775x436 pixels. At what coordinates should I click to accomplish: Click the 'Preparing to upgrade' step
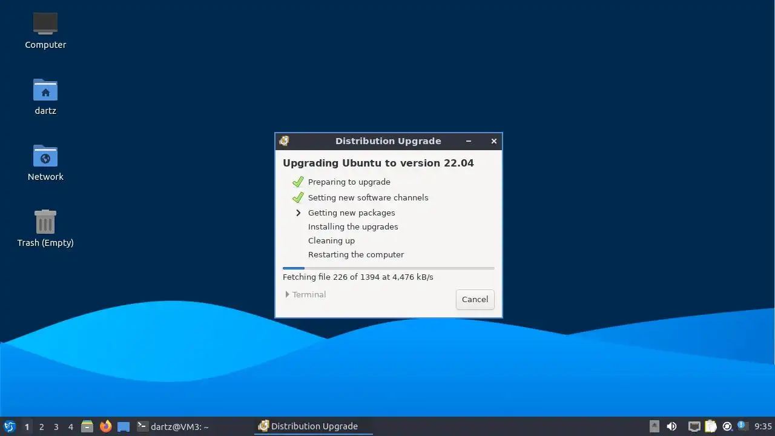(x=349, y=182)
